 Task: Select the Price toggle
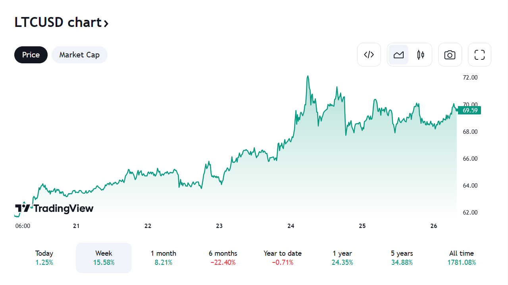[x=31, y=55]
